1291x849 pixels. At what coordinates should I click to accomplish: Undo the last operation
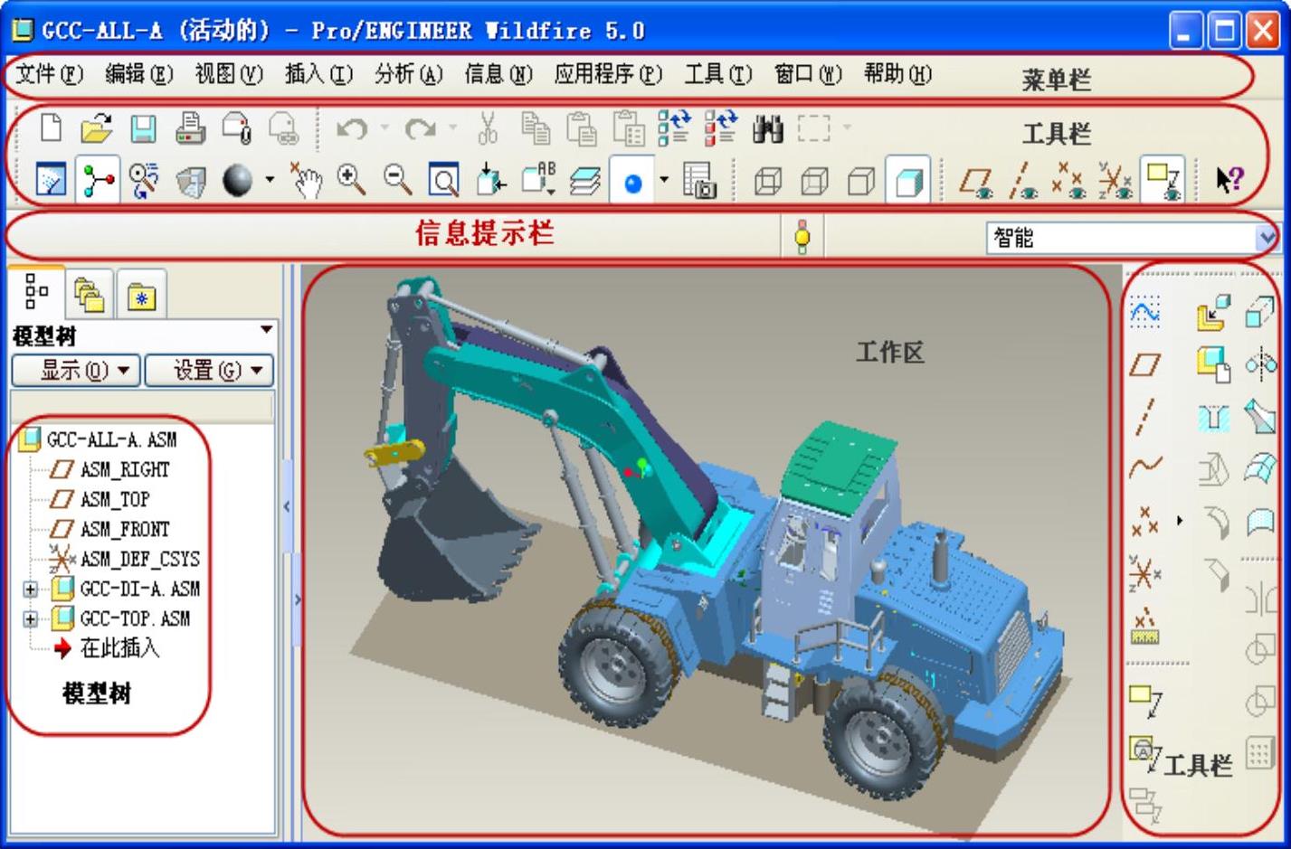(352, 129)
